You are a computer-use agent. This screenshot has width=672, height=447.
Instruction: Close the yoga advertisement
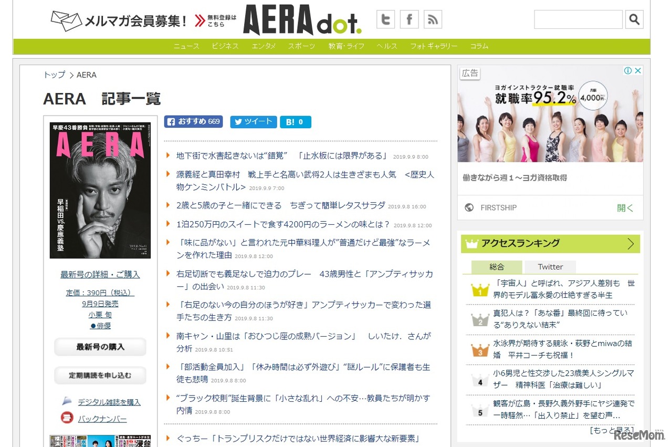638,70
